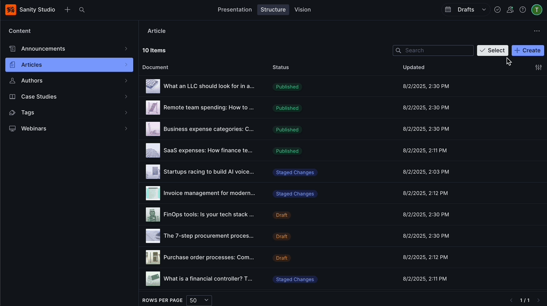Click the next page pagination arrow
This screenshot has height=306, width=547.
pos(537,300)
